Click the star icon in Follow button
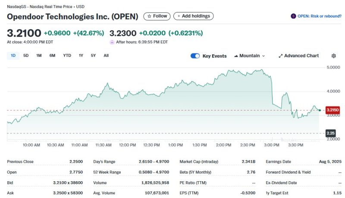This screenshot has width=345, height=198. click(x=149, y=16)
